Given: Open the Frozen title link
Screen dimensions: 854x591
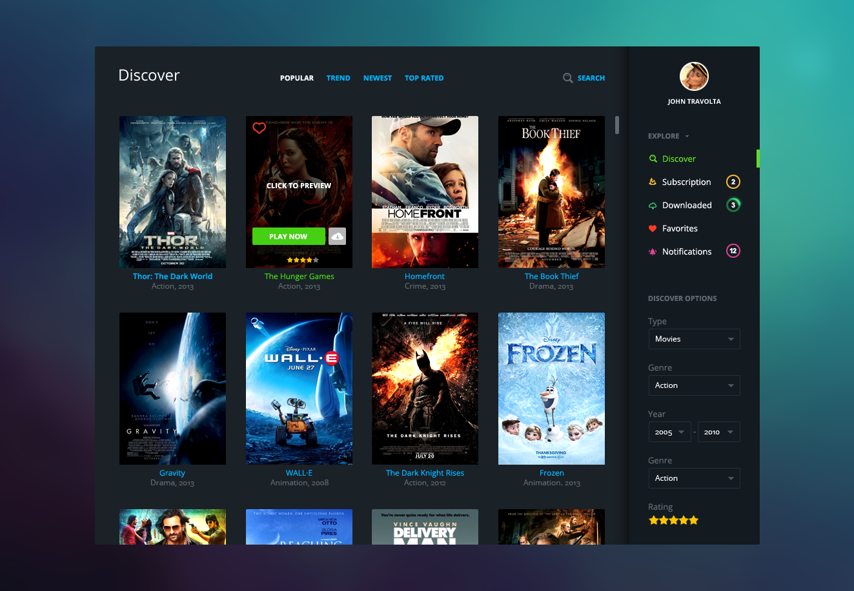Looking at the screenshot, I should (551, 472).
